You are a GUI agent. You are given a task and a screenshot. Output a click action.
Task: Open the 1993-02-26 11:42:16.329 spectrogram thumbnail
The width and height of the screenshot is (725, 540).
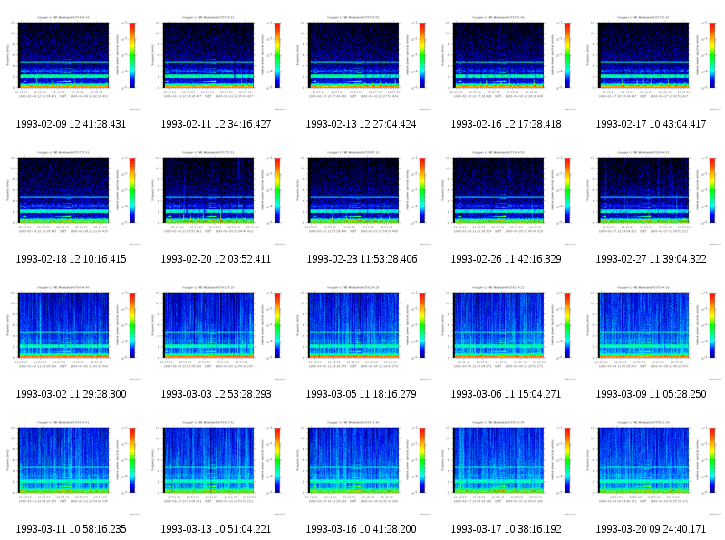tap(506, 198)
